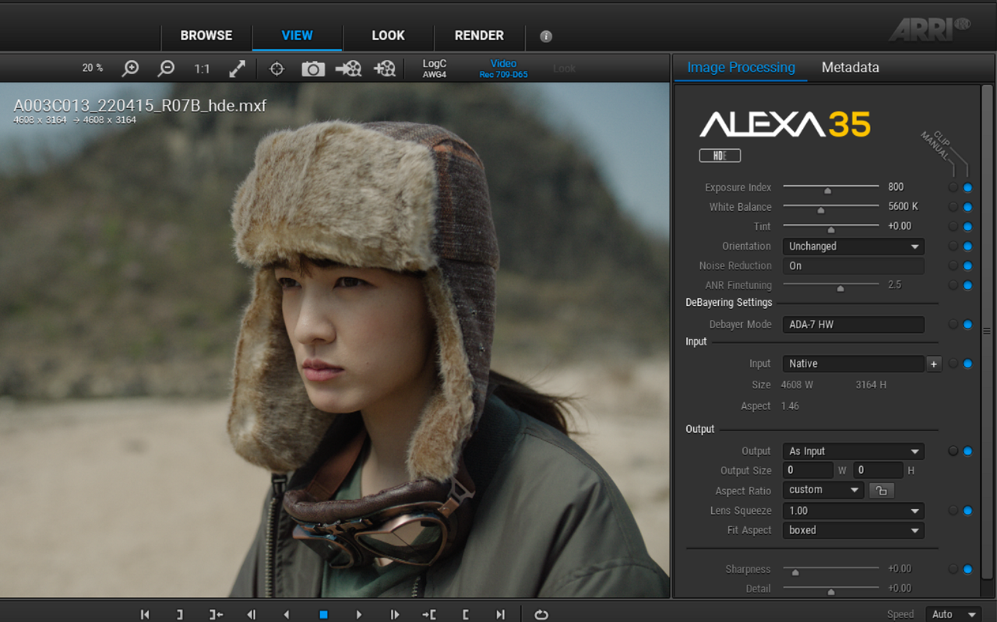
Task: Click the crosshair target icon in toolbar
Action: click(277, 69)
